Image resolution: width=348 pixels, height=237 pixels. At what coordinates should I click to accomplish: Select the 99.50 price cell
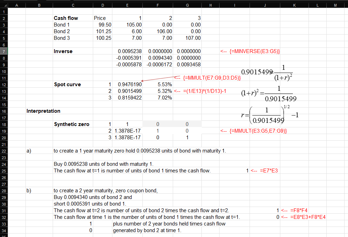click(x=103, y=24)
